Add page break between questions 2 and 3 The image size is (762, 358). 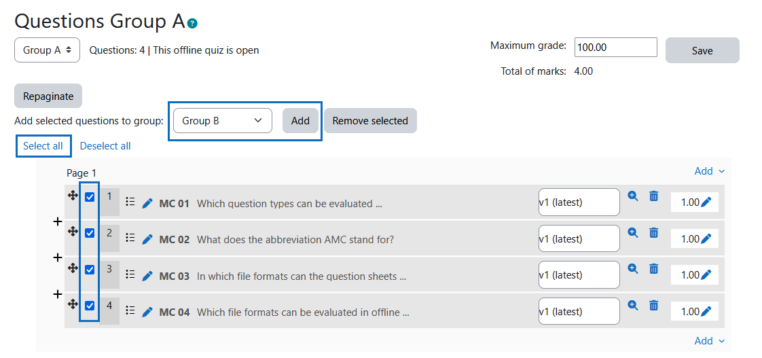(x=57, y=257)
